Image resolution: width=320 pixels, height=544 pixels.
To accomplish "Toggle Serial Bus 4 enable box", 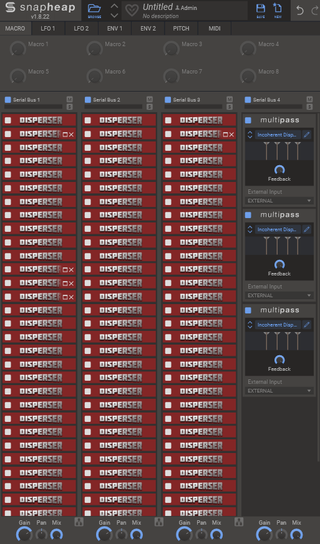I will 248,100.
